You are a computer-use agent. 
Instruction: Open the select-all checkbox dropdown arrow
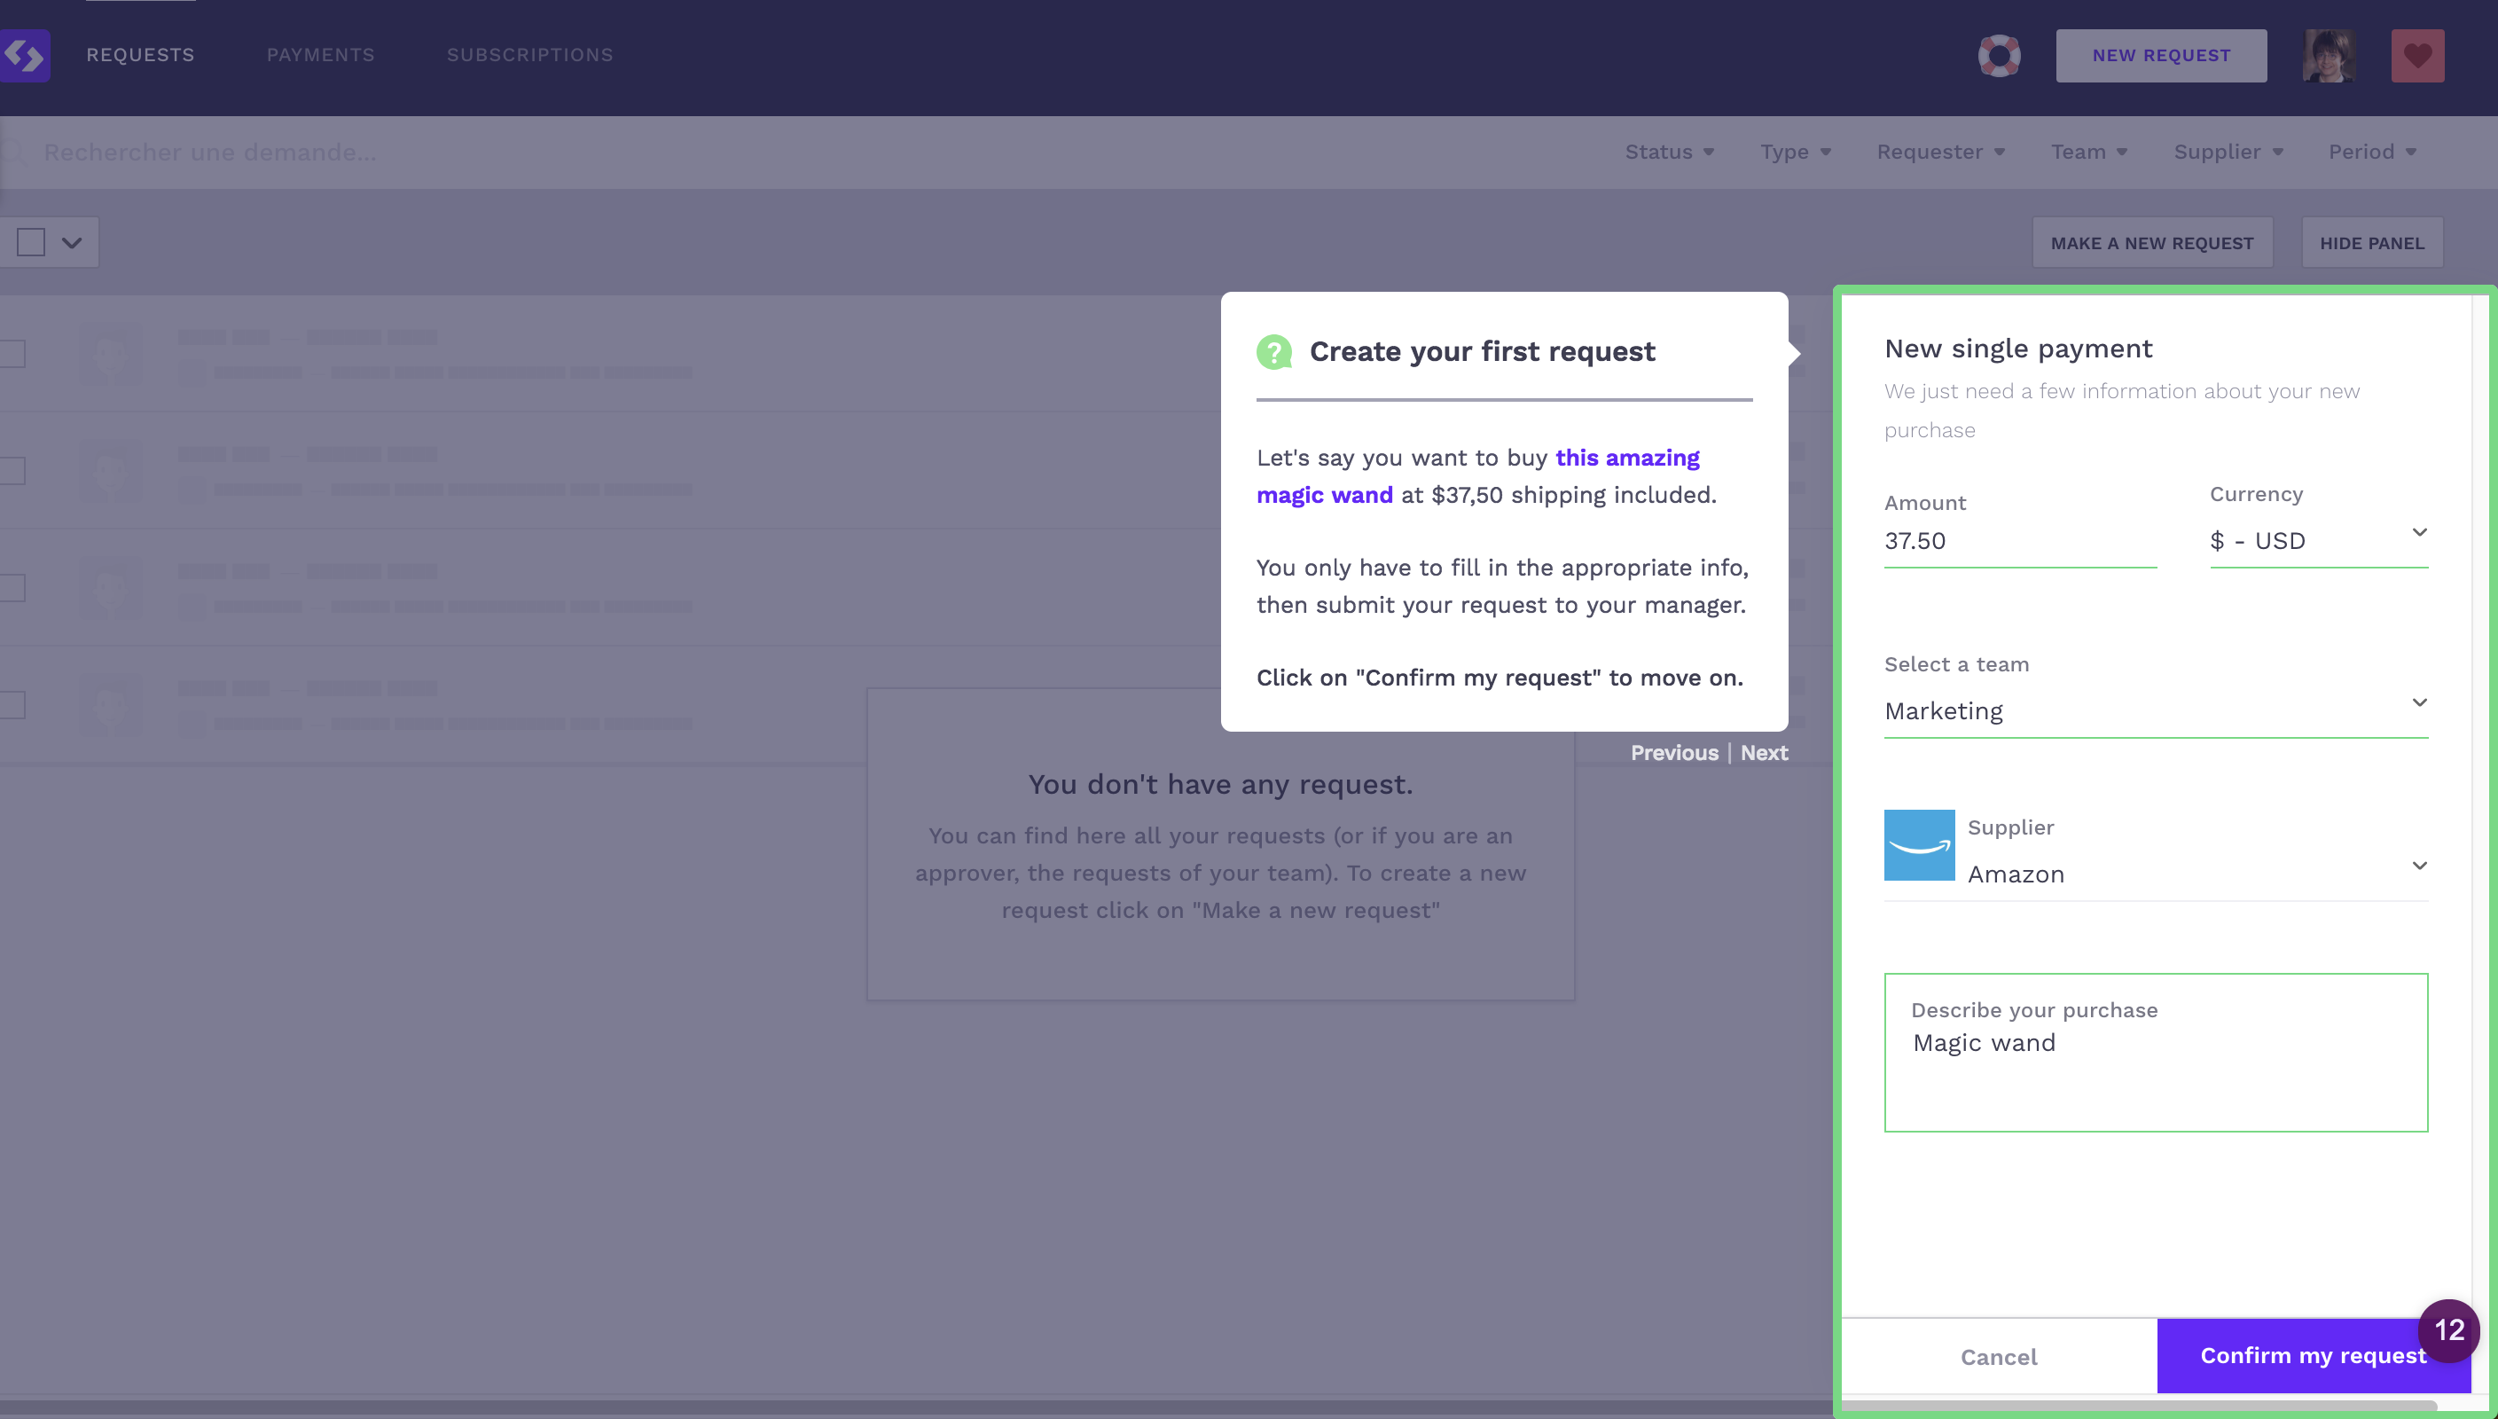tap(72, 242)
